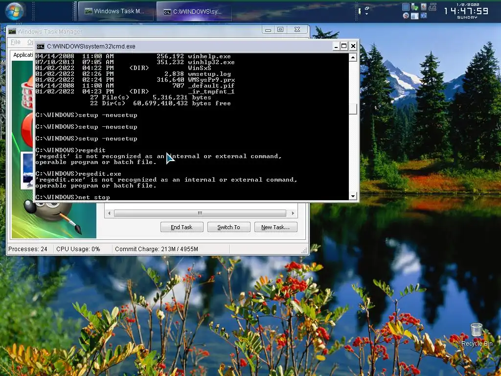This screenshot has width=501, height=376.
Task: Open File menu in Task Manager
Action: click(15, 42)
